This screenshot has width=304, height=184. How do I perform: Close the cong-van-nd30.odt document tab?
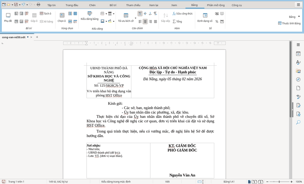[31, 37]
